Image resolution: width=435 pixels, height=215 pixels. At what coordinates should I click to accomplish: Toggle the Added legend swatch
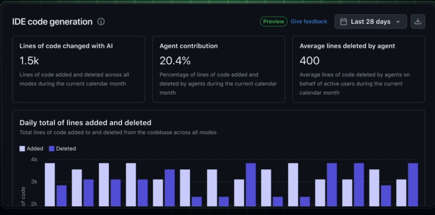click(x=22, y=149)
